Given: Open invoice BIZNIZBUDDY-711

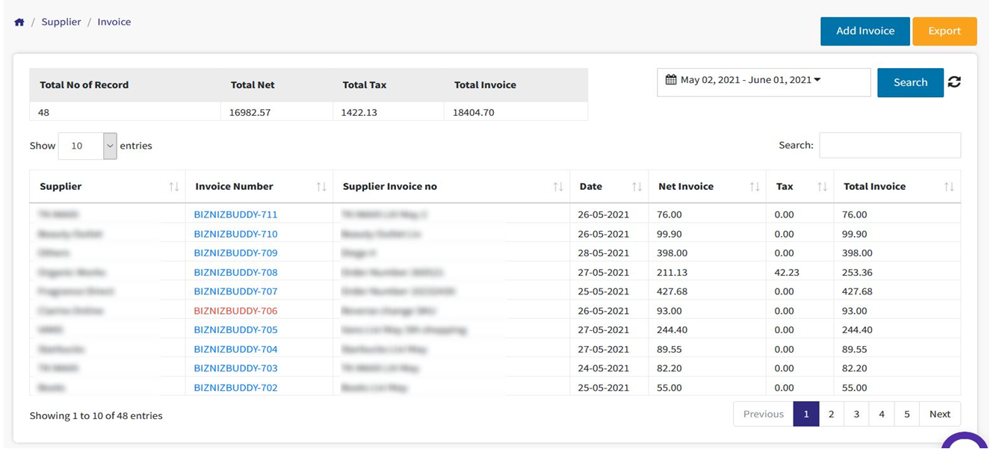Looking at the screenshot, I should point(235,214).
